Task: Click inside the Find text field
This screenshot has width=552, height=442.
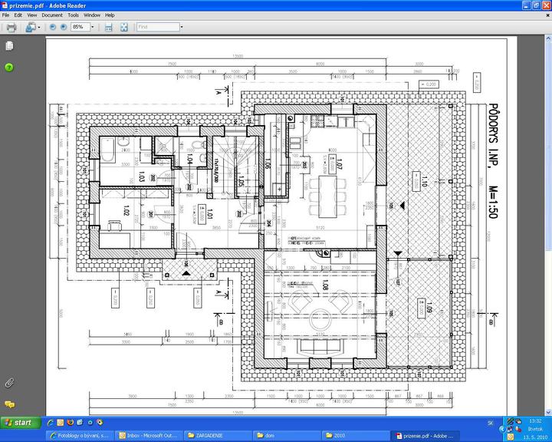Action: click(156, 27)
